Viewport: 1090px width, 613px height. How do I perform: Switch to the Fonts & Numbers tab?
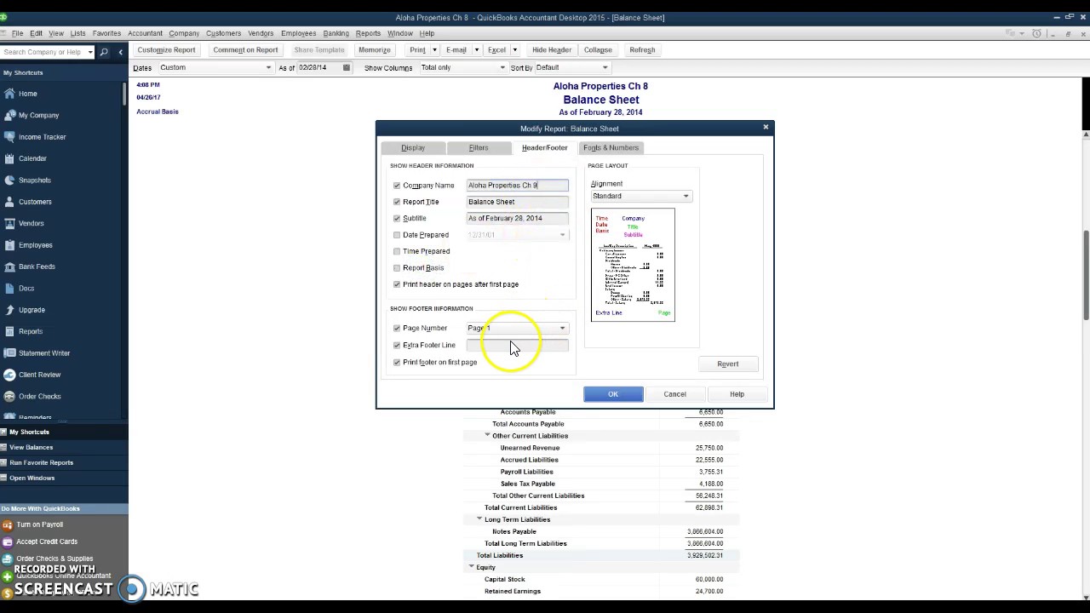[x=611, y=148]
